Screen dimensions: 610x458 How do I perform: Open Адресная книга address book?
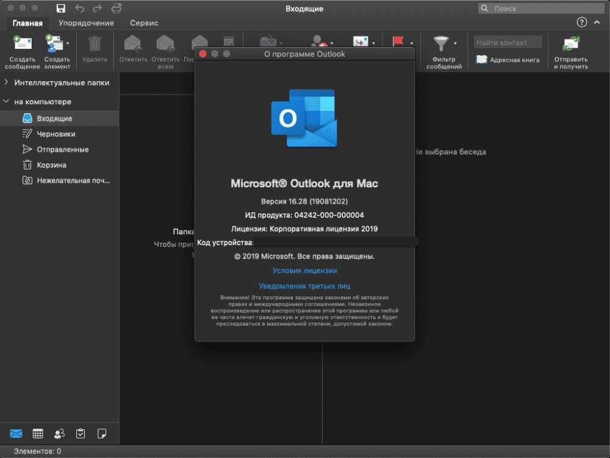coord(508,60)
